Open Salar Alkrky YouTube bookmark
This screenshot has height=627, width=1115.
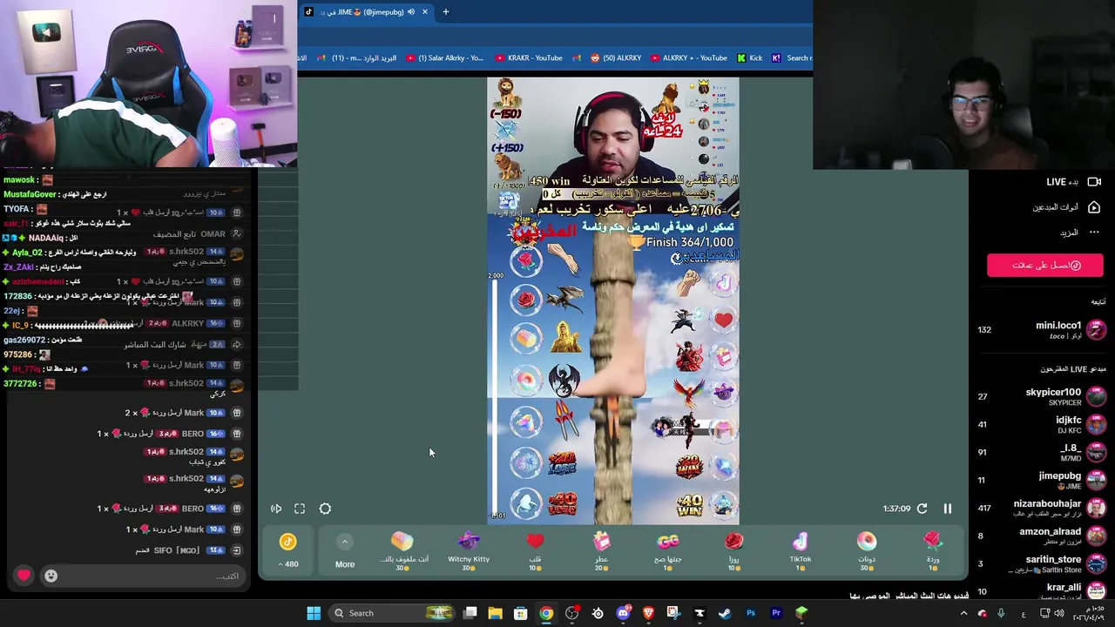pos(444,58)
